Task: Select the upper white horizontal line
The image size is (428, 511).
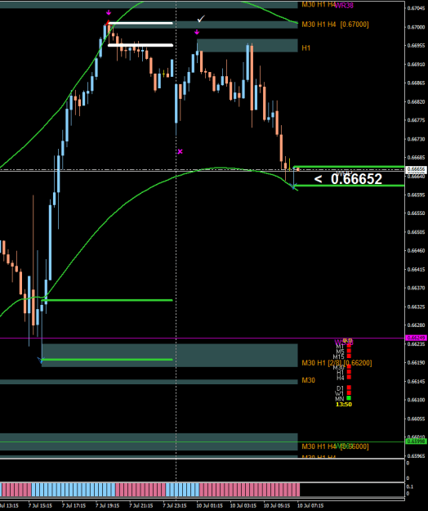Action: point(140,23)
